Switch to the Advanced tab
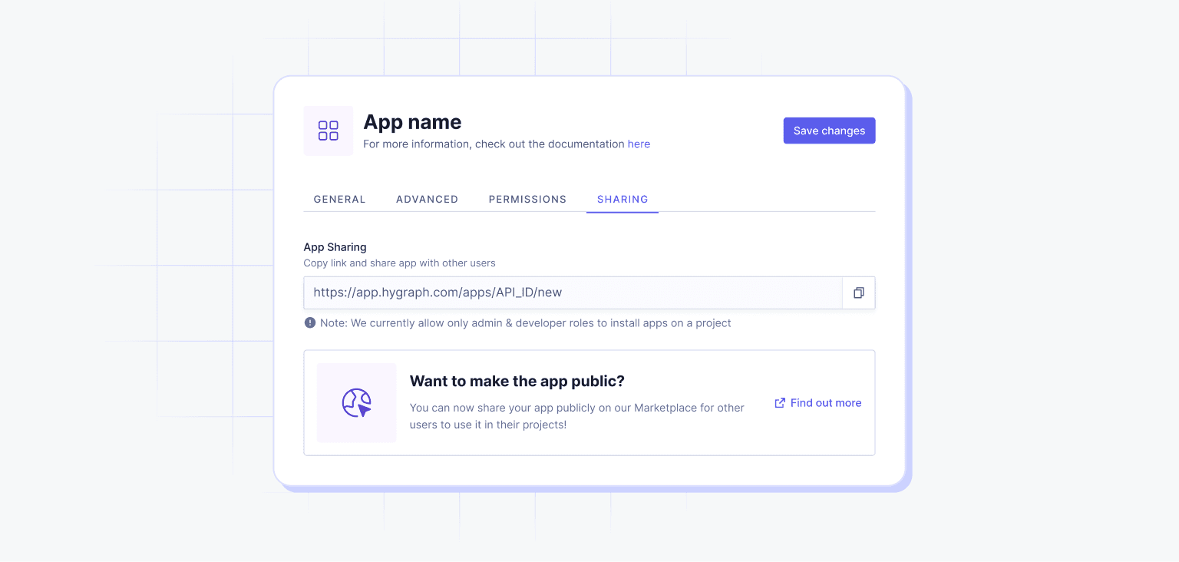1179x562 pixels. pyautogui.click(x=428, y=199)
